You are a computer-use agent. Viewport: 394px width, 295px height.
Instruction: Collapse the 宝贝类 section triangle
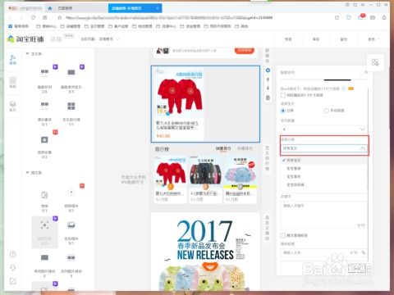pyautogui.click(x=27, y=54)
